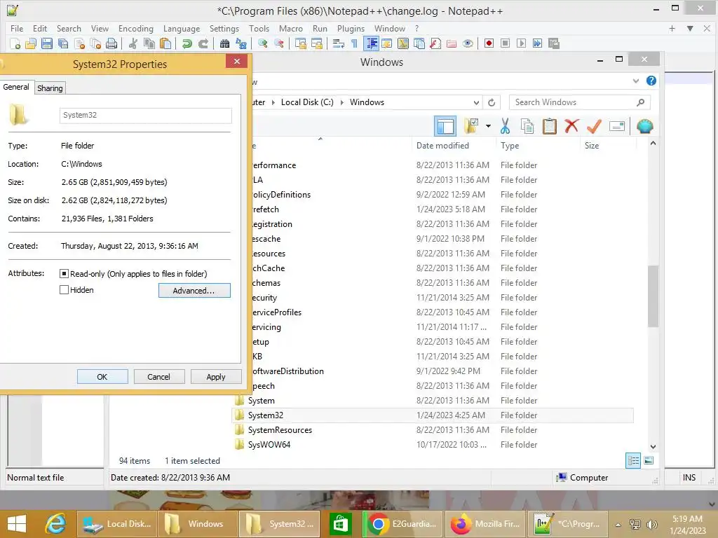Toggle the Read-only attribute checkbox
This screenshot has width=718, height=538.
64,274
